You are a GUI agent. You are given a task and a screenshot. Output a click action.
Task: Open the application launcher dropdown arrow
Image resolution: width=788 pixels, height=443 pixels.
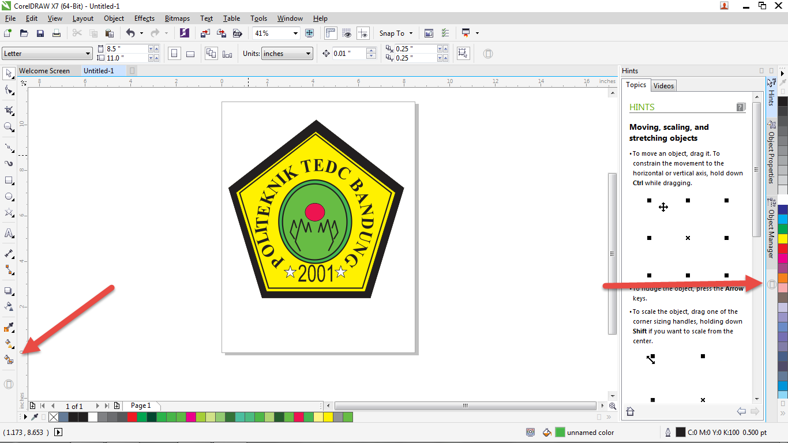click(478, 33)
